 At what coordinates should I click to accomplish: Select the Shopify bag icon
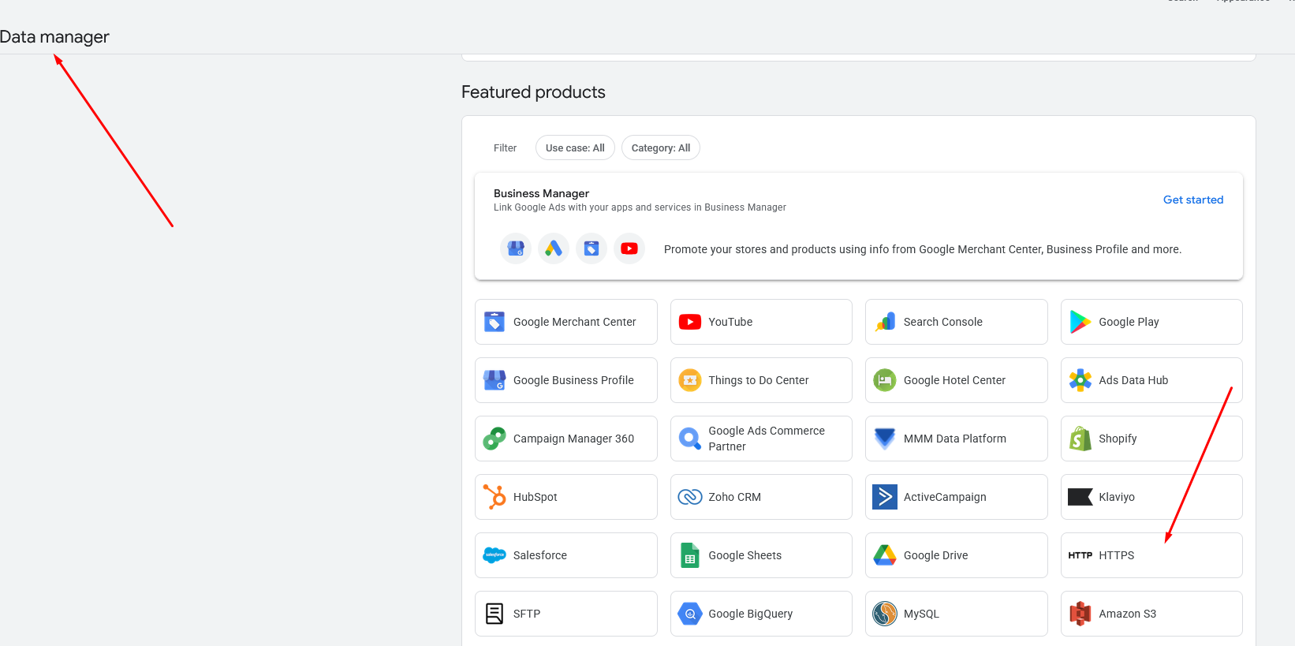coord(1080,439)
